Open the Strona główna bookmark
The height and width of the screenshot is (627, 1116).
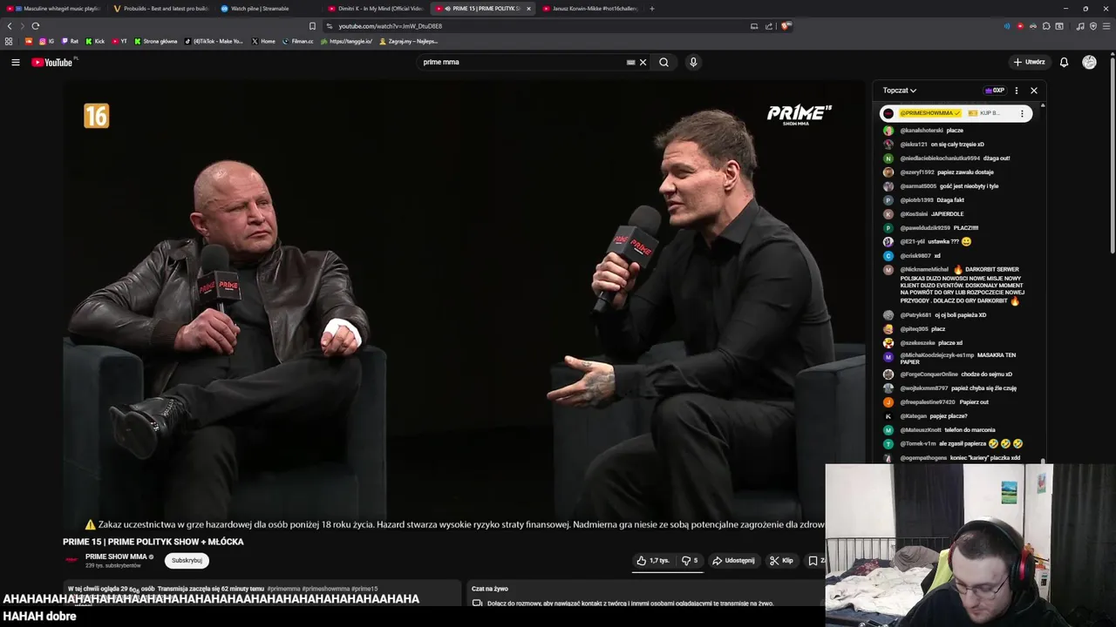(x=155, y=41)
